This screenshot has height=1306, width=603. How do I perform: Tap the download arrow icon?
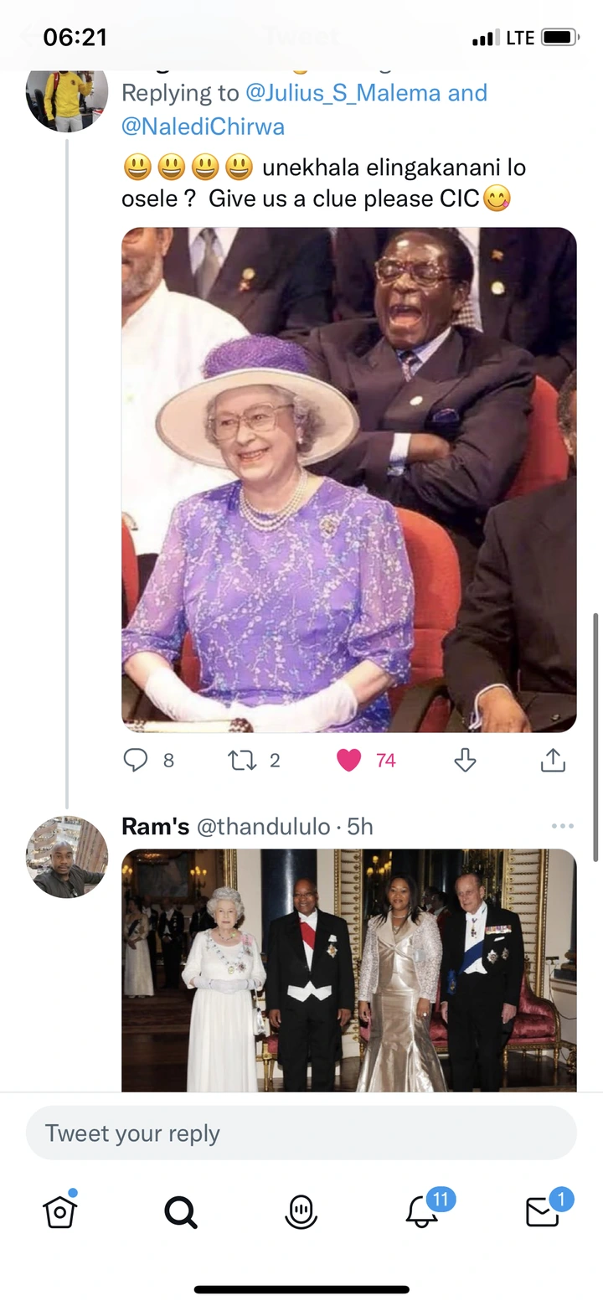(x=465, y=760)
